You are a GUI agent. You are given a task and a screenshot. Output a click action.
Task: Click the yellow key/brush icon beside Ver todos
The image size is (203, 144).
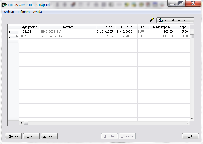pos(151,20)
